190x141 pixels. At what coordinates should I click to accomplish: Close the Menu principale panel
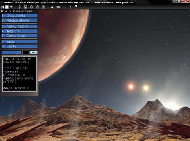click(2, 11)
